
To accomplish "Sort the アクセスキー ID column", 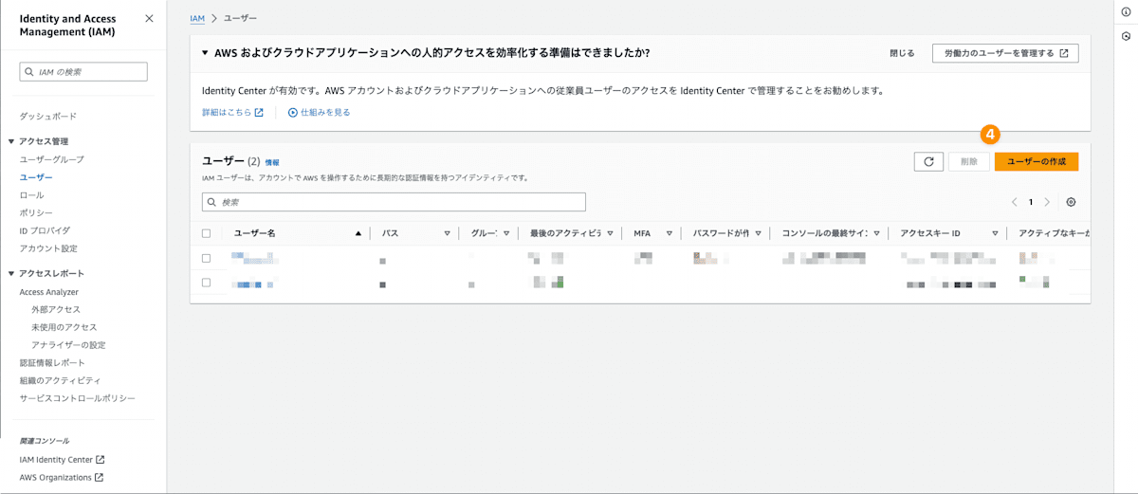I will click(x=995, y=233).
